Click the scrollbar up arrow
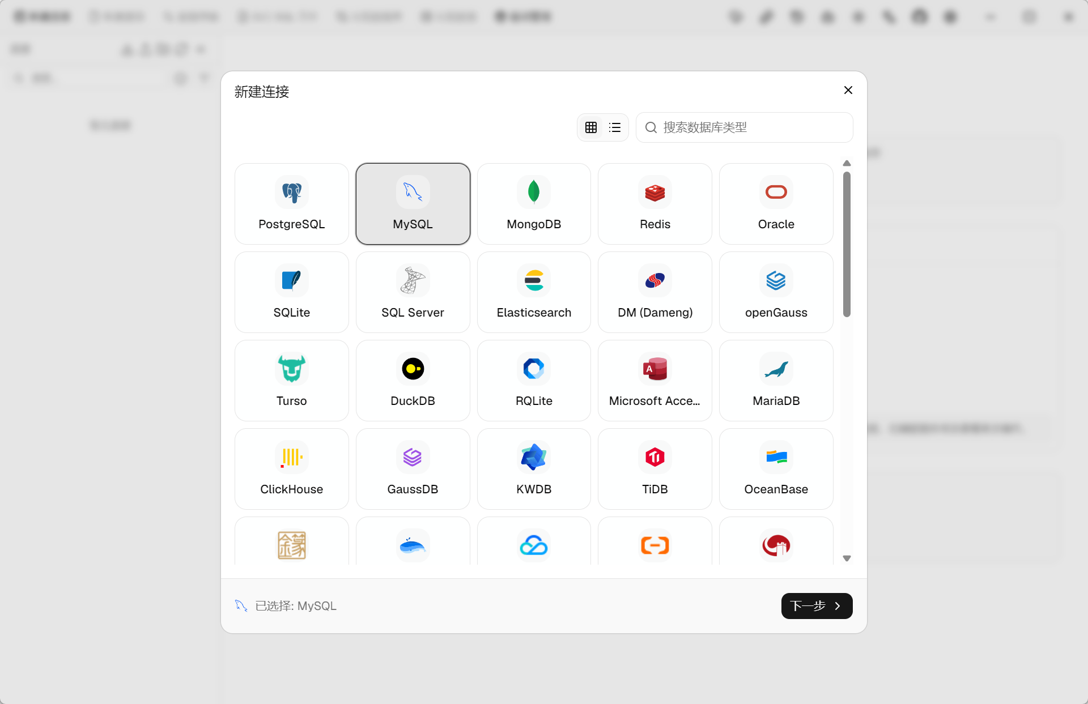This screenshot has height=704, width=1088. point(847,163)
